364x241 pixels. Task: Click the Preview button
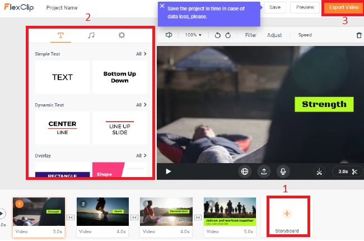[x=305, y=7]
